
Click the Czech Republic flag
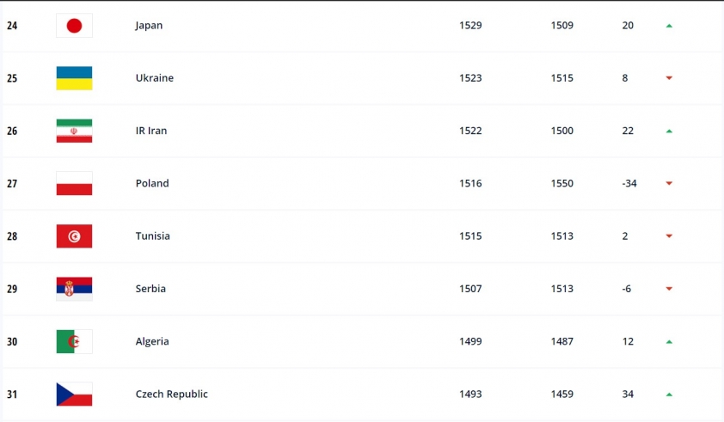point(74,394)
